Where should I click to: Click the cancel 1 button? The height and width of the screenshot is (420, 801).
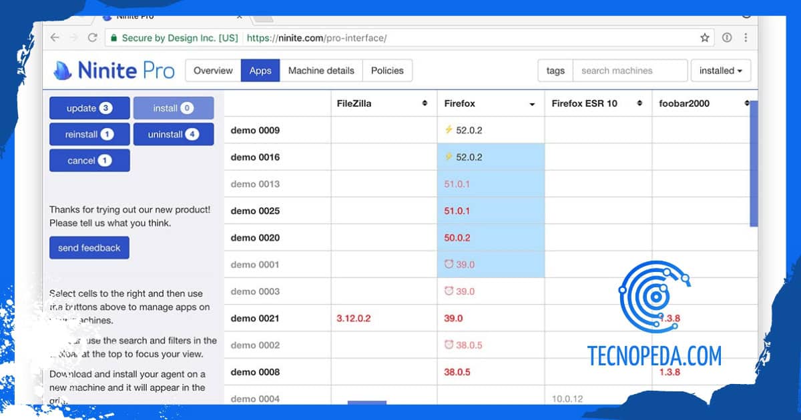click(89, 161)
